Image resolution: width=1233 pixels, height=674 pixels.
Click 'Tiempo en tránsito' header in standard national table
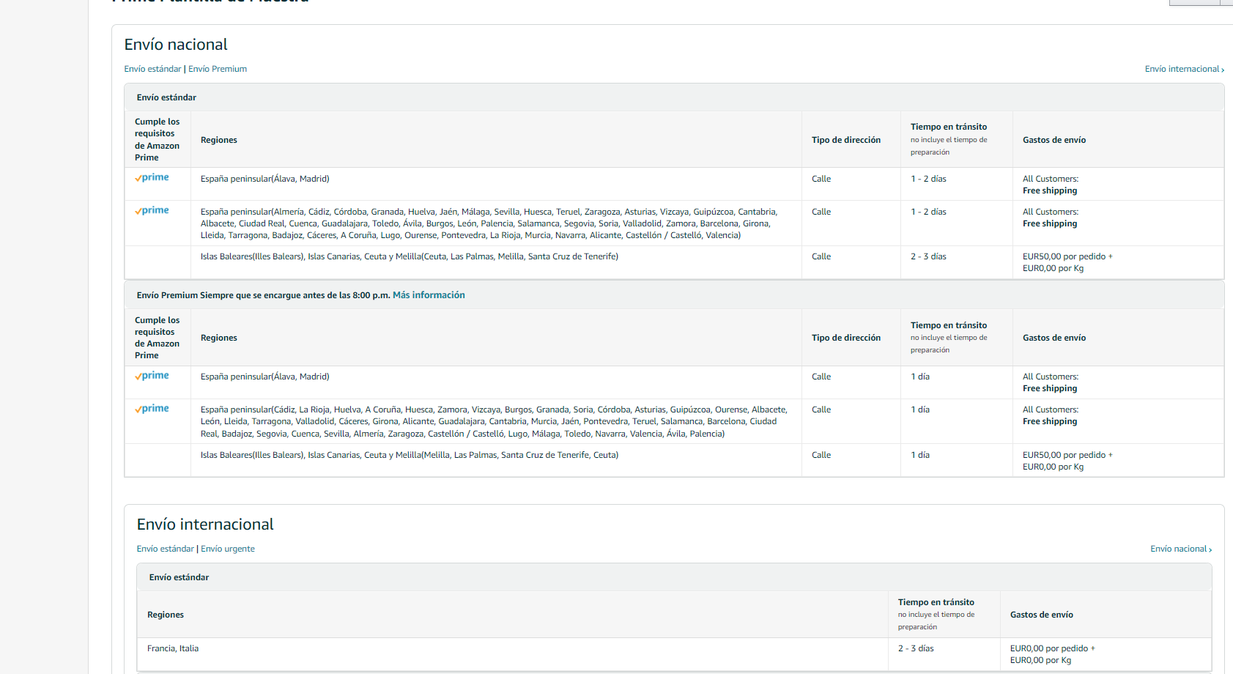click(949, 127)
